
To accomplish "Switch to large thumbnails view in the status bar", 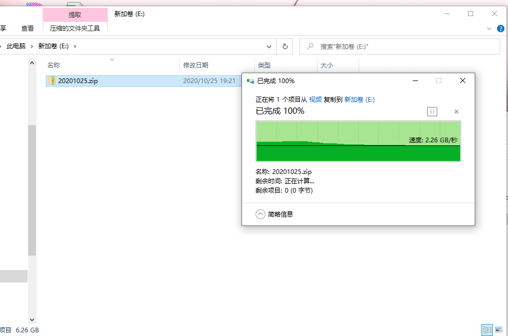I will click(x=499, y=330).
